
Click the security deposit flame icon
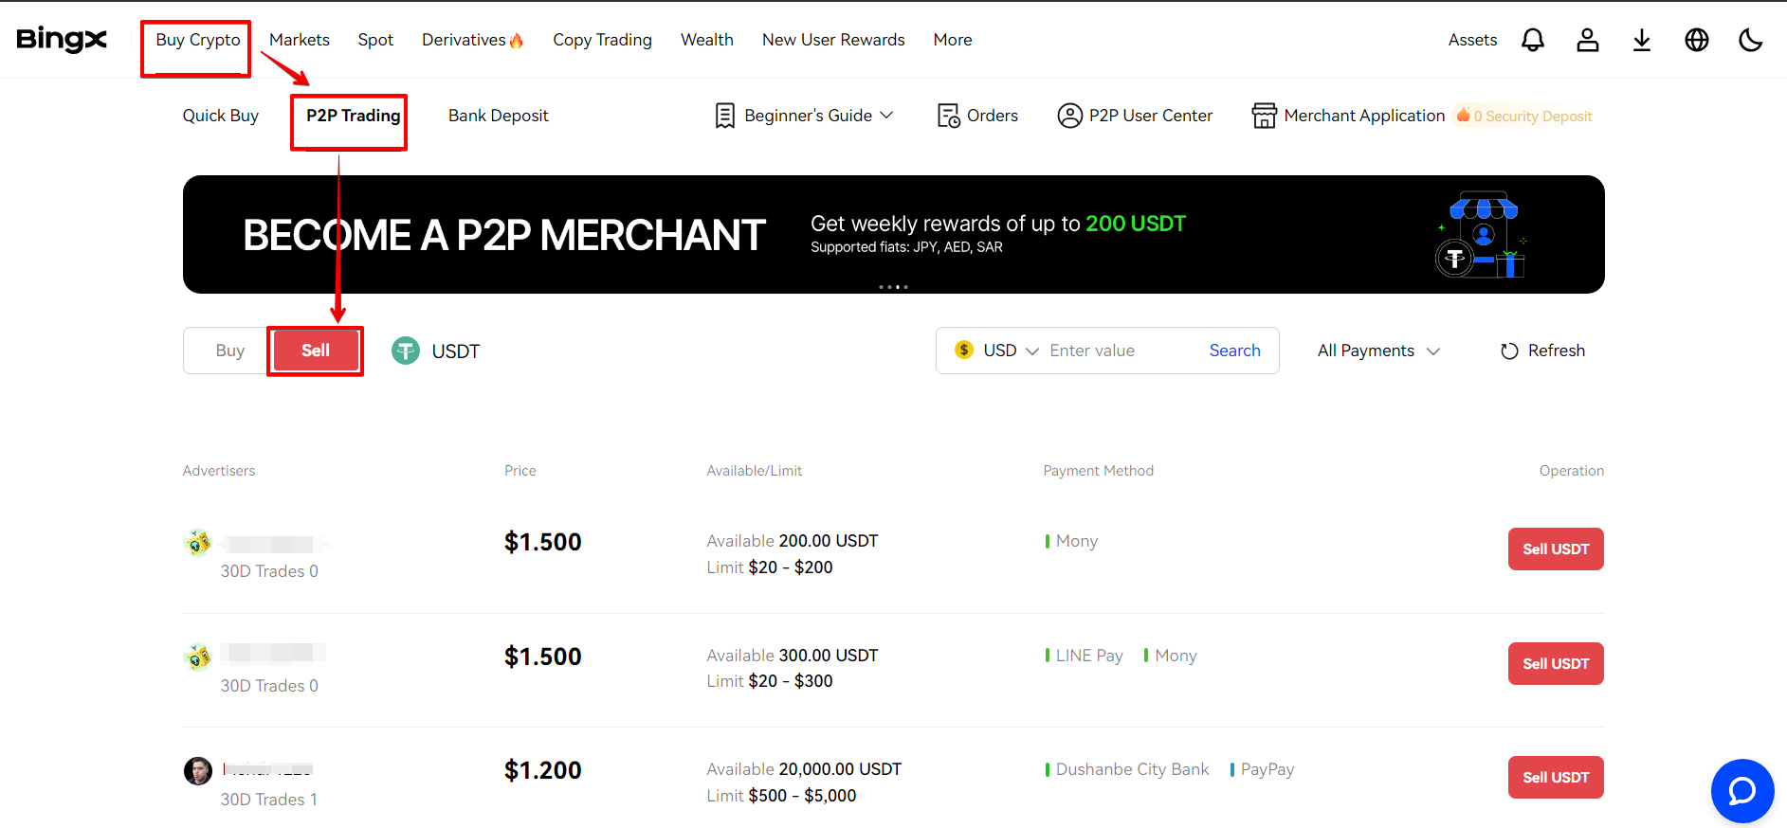1464,115
